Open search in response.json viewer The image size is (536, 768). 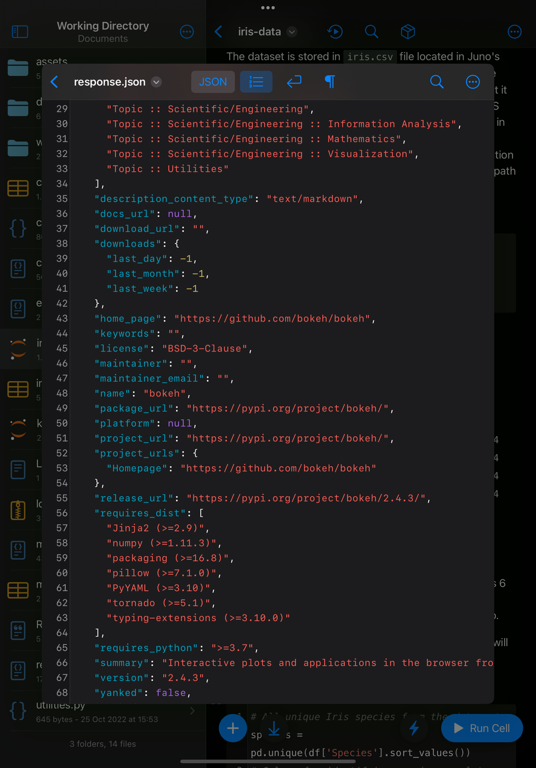point(436,82)
